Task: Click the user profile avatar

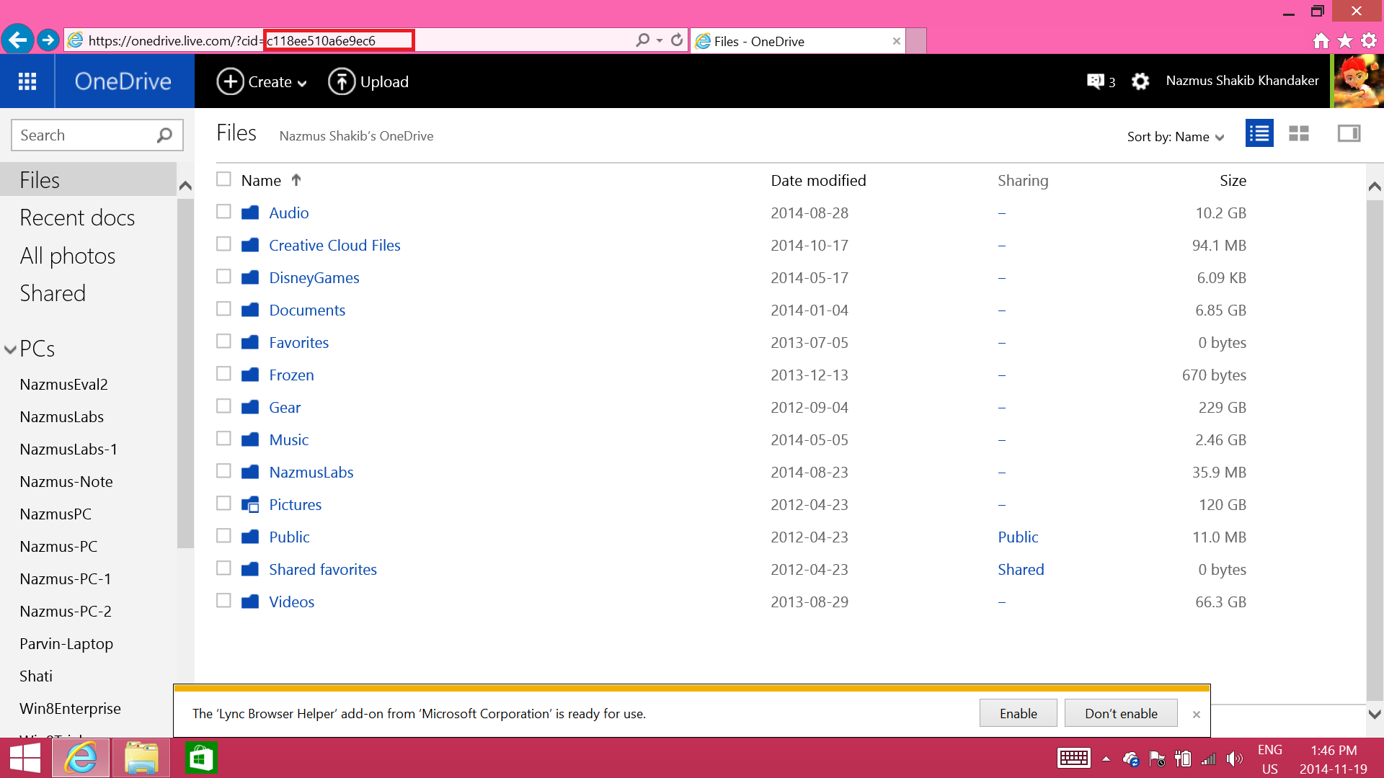Action: click(1358, 81)
